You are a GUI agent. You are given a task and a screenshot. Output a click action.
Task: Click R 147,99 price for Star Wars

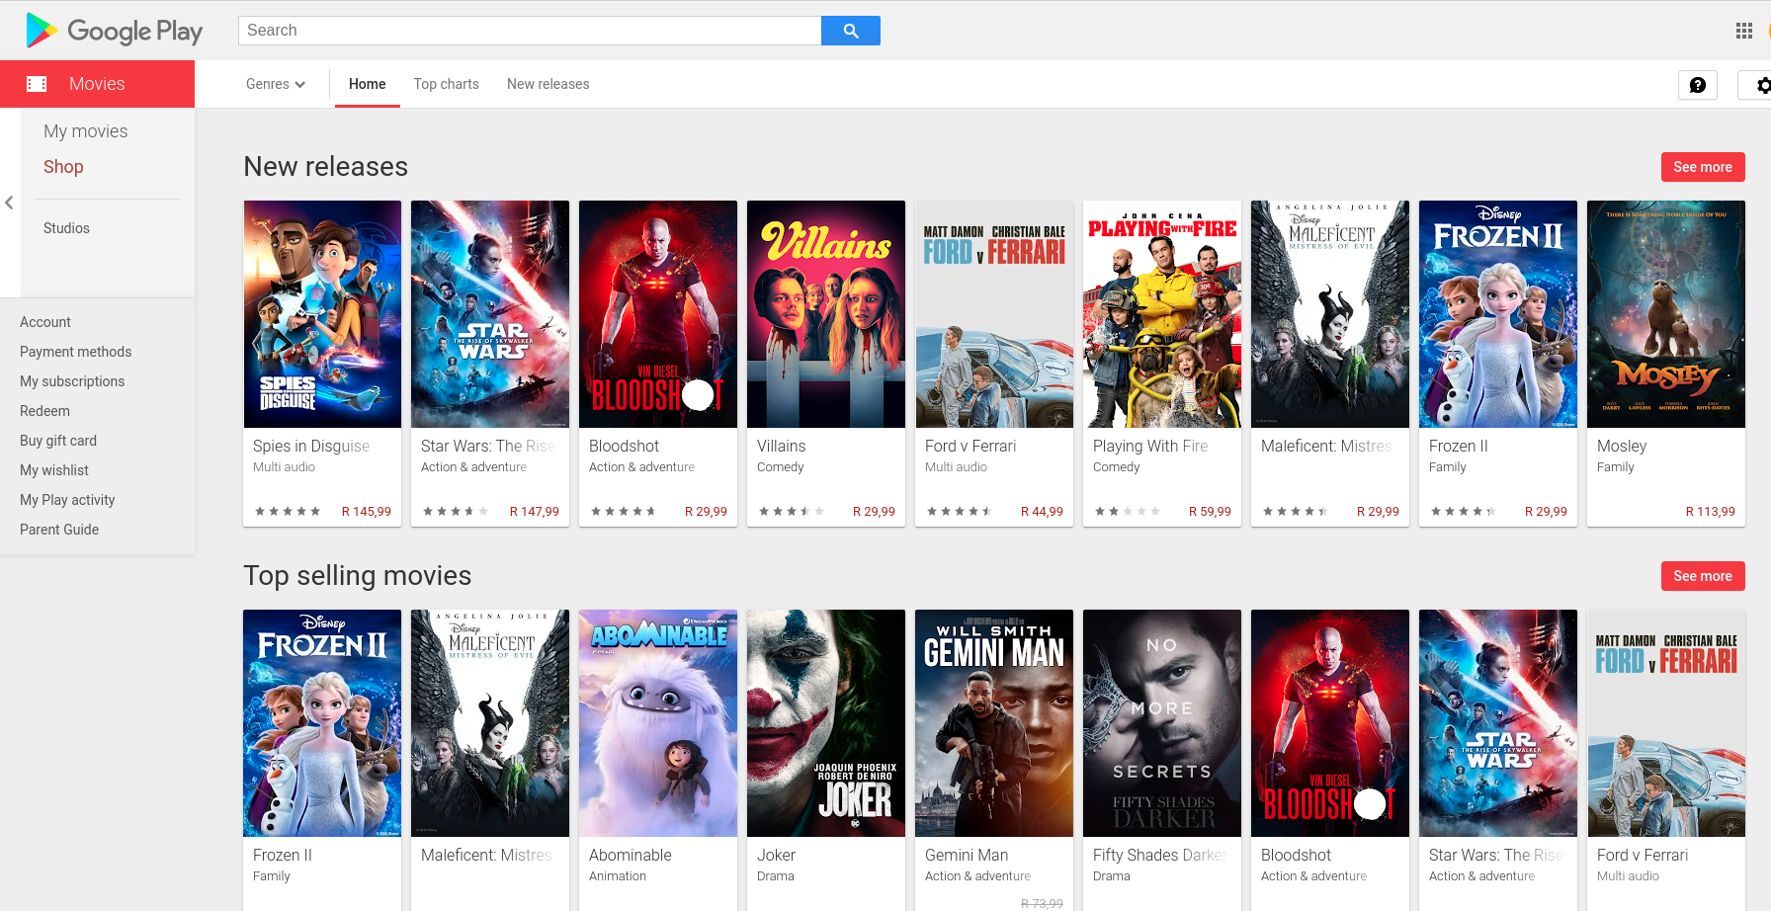535,512
